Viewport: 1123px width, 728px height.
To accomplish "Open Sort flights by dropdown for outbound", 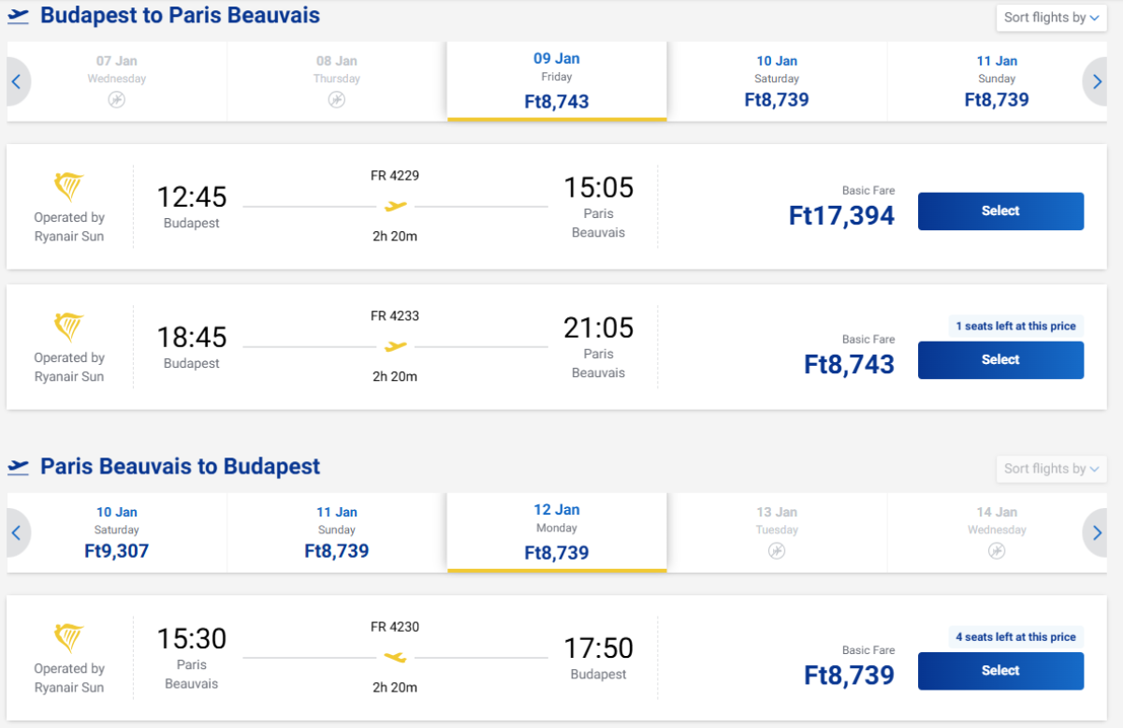I will pos(1051,18).
